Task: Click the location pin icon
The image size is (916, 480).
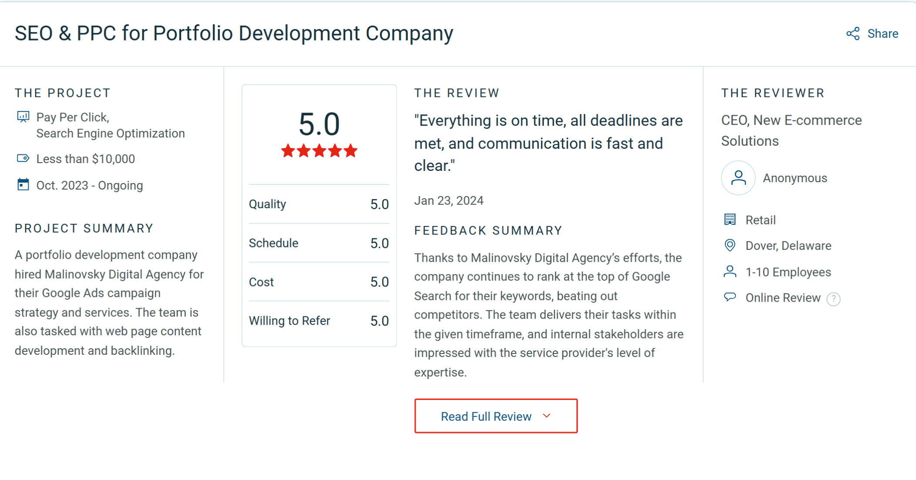Action: tap(730, 245)
